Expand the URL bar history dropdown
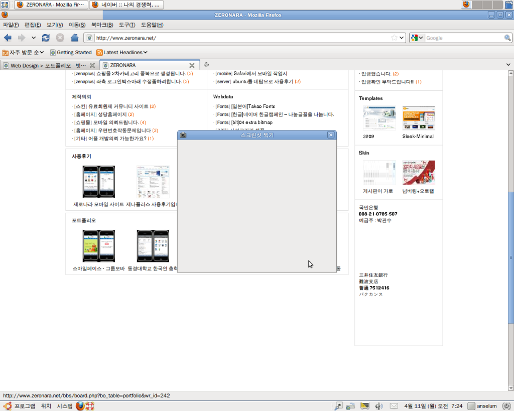This screenshot has height=411, width=514. [x=402, y=38]
